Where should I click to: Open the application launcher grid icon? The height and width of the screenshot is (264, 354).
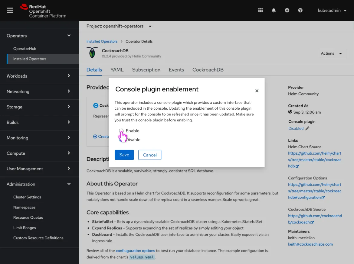pyautogui.click(x=260, y=10)
